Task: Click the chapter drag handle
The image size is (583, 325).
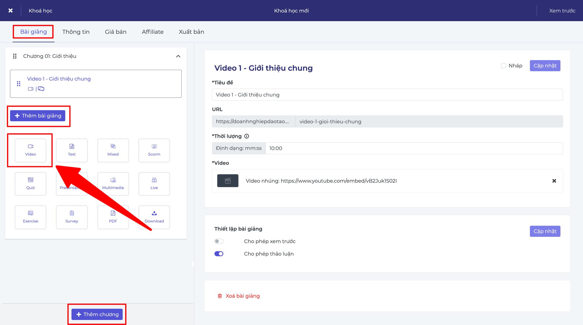Action: (15, 56)
